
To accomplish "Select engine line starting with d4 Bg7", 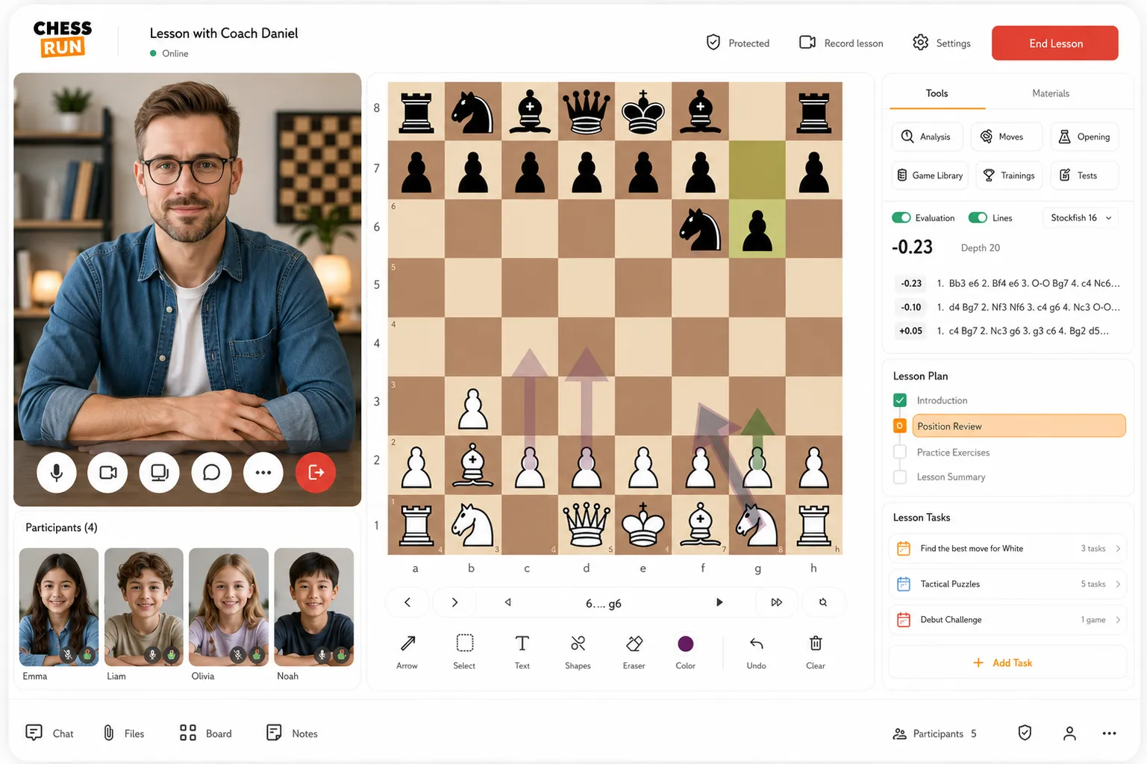I will click(1007, 307).
